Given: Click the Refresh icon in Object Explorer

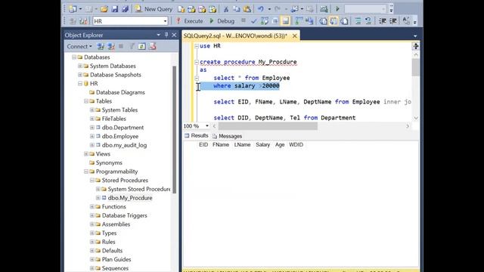Looking at the screenshot, I should [x=141, y=46].
